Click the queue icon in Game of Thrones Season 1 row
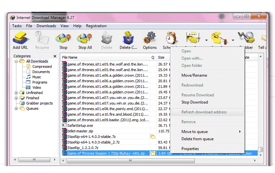Viewport: 275px width, 173px height. point(153,153)
